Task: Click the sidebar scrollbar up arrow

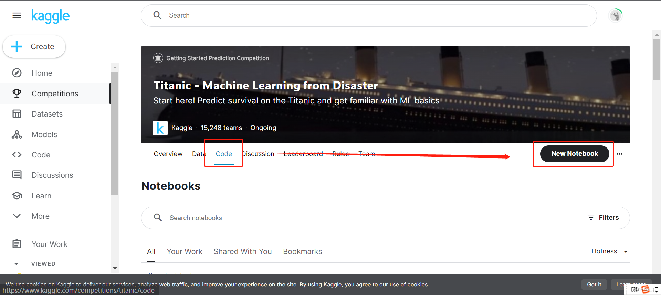Action: 115,67
